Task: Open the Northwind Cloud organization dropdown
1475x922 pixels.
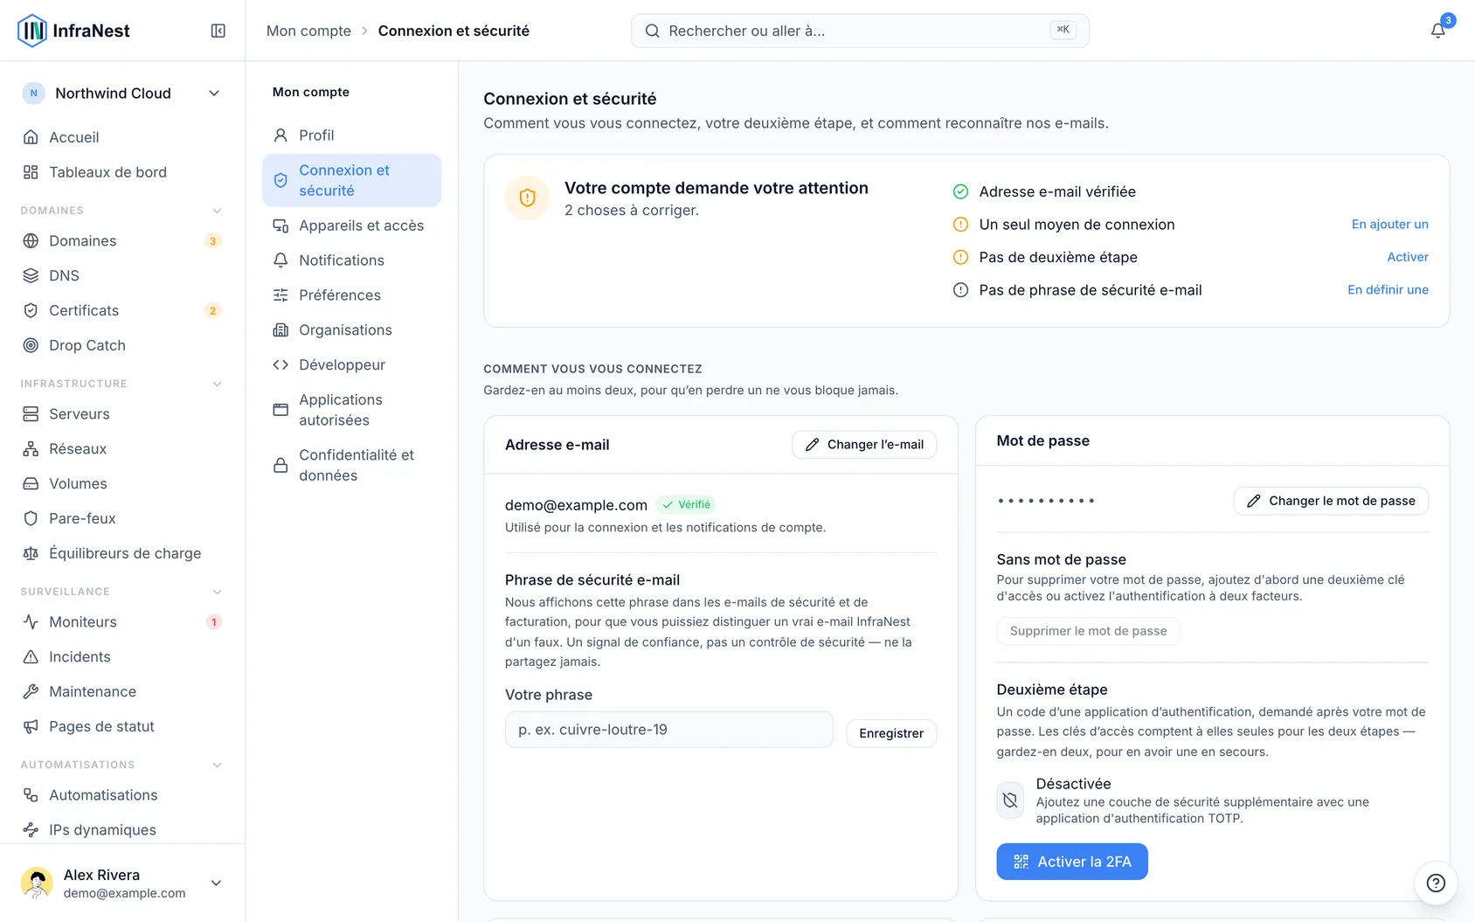Action: (122, 94)
